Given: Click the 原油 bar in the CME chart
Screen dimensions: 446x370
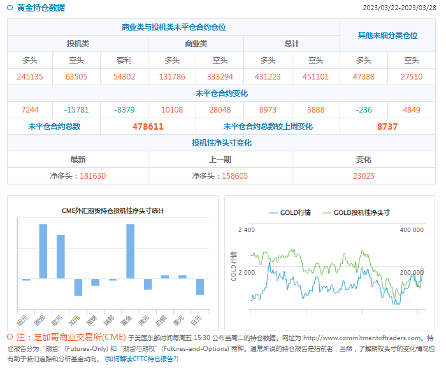Looking at the screenshot, I should [x=43, y=251].
